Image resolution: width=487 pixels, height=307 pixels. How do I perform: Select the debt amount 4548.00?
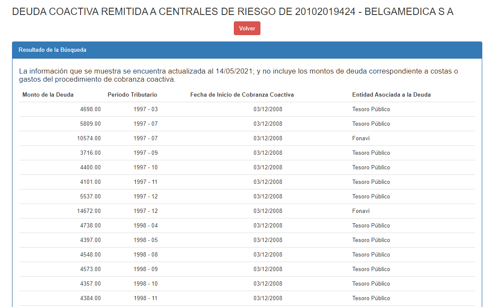pos(90,255)
